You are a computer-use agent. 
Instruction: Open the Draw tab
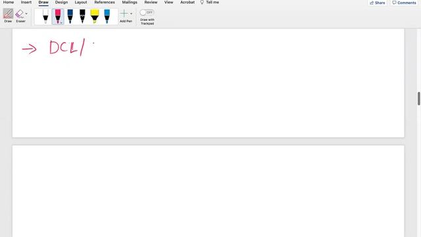tap(43, 2)
